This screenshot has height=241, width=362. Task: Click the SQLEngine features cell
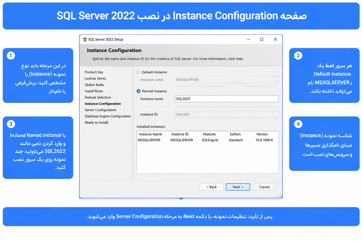click(210, 140)
